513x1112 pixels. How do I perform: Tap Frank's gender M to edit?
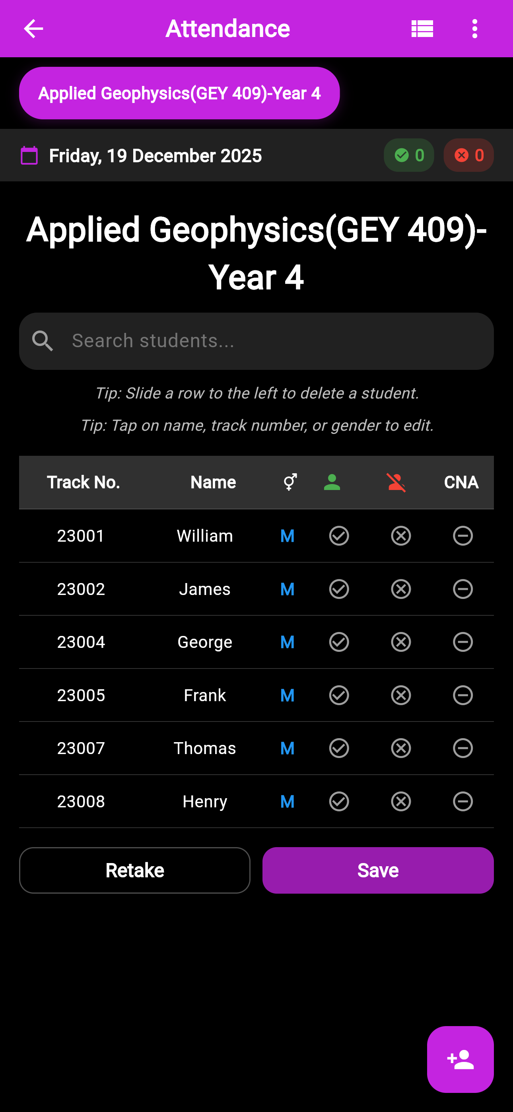pyautogui.click(x=287, y=696)
